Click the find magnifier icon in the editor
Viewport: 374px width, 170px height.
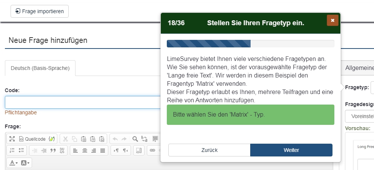135,139
